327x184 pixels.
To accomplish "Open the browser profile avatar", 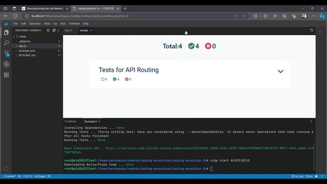I will [304, 16].
